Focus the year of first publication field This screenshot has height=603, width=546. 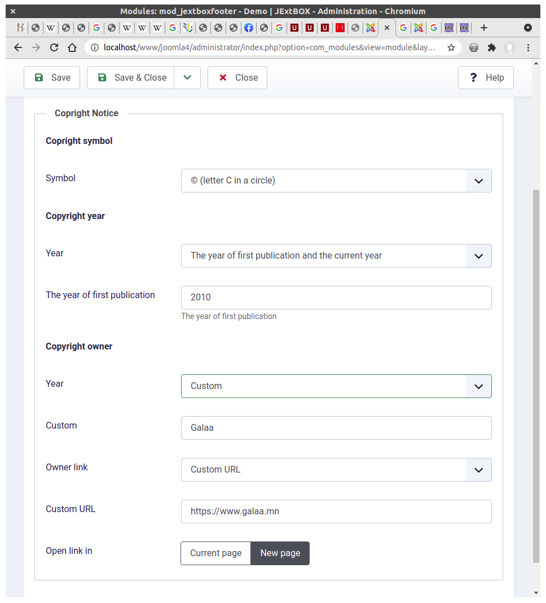point(336,298)
